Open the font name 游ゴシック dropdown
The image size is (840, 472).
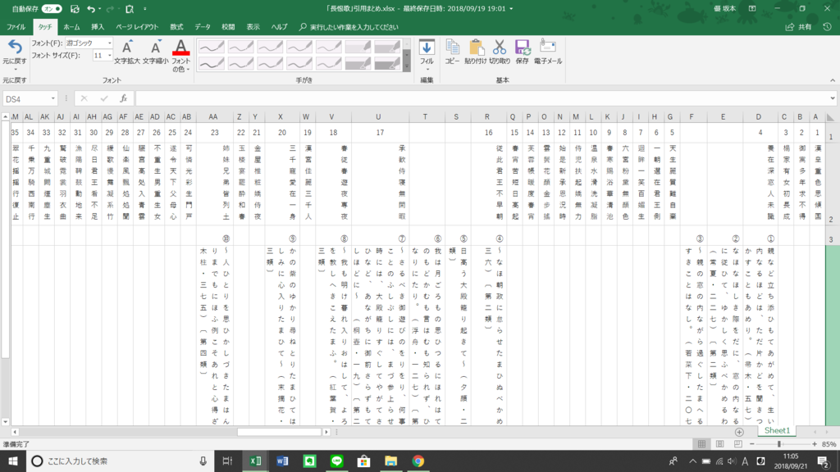[110, 43]
